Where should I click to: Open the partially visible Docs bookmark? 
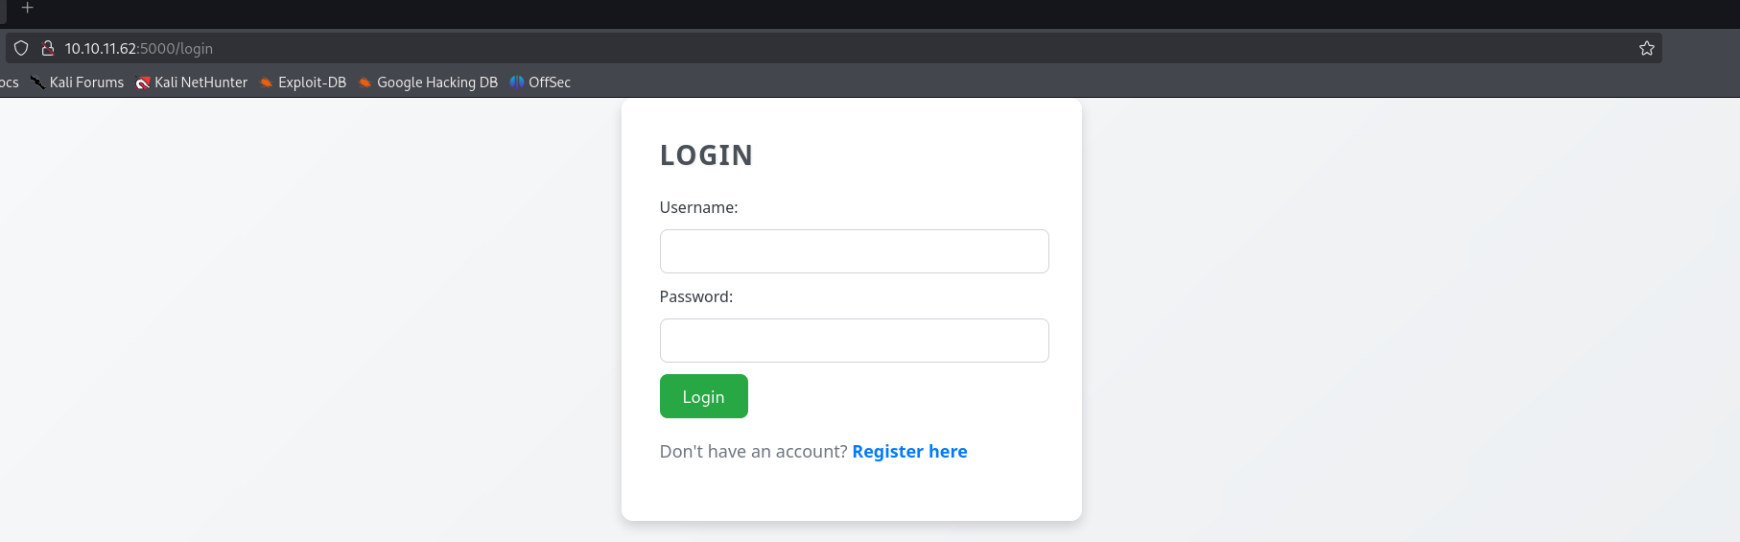click(9, 82)
